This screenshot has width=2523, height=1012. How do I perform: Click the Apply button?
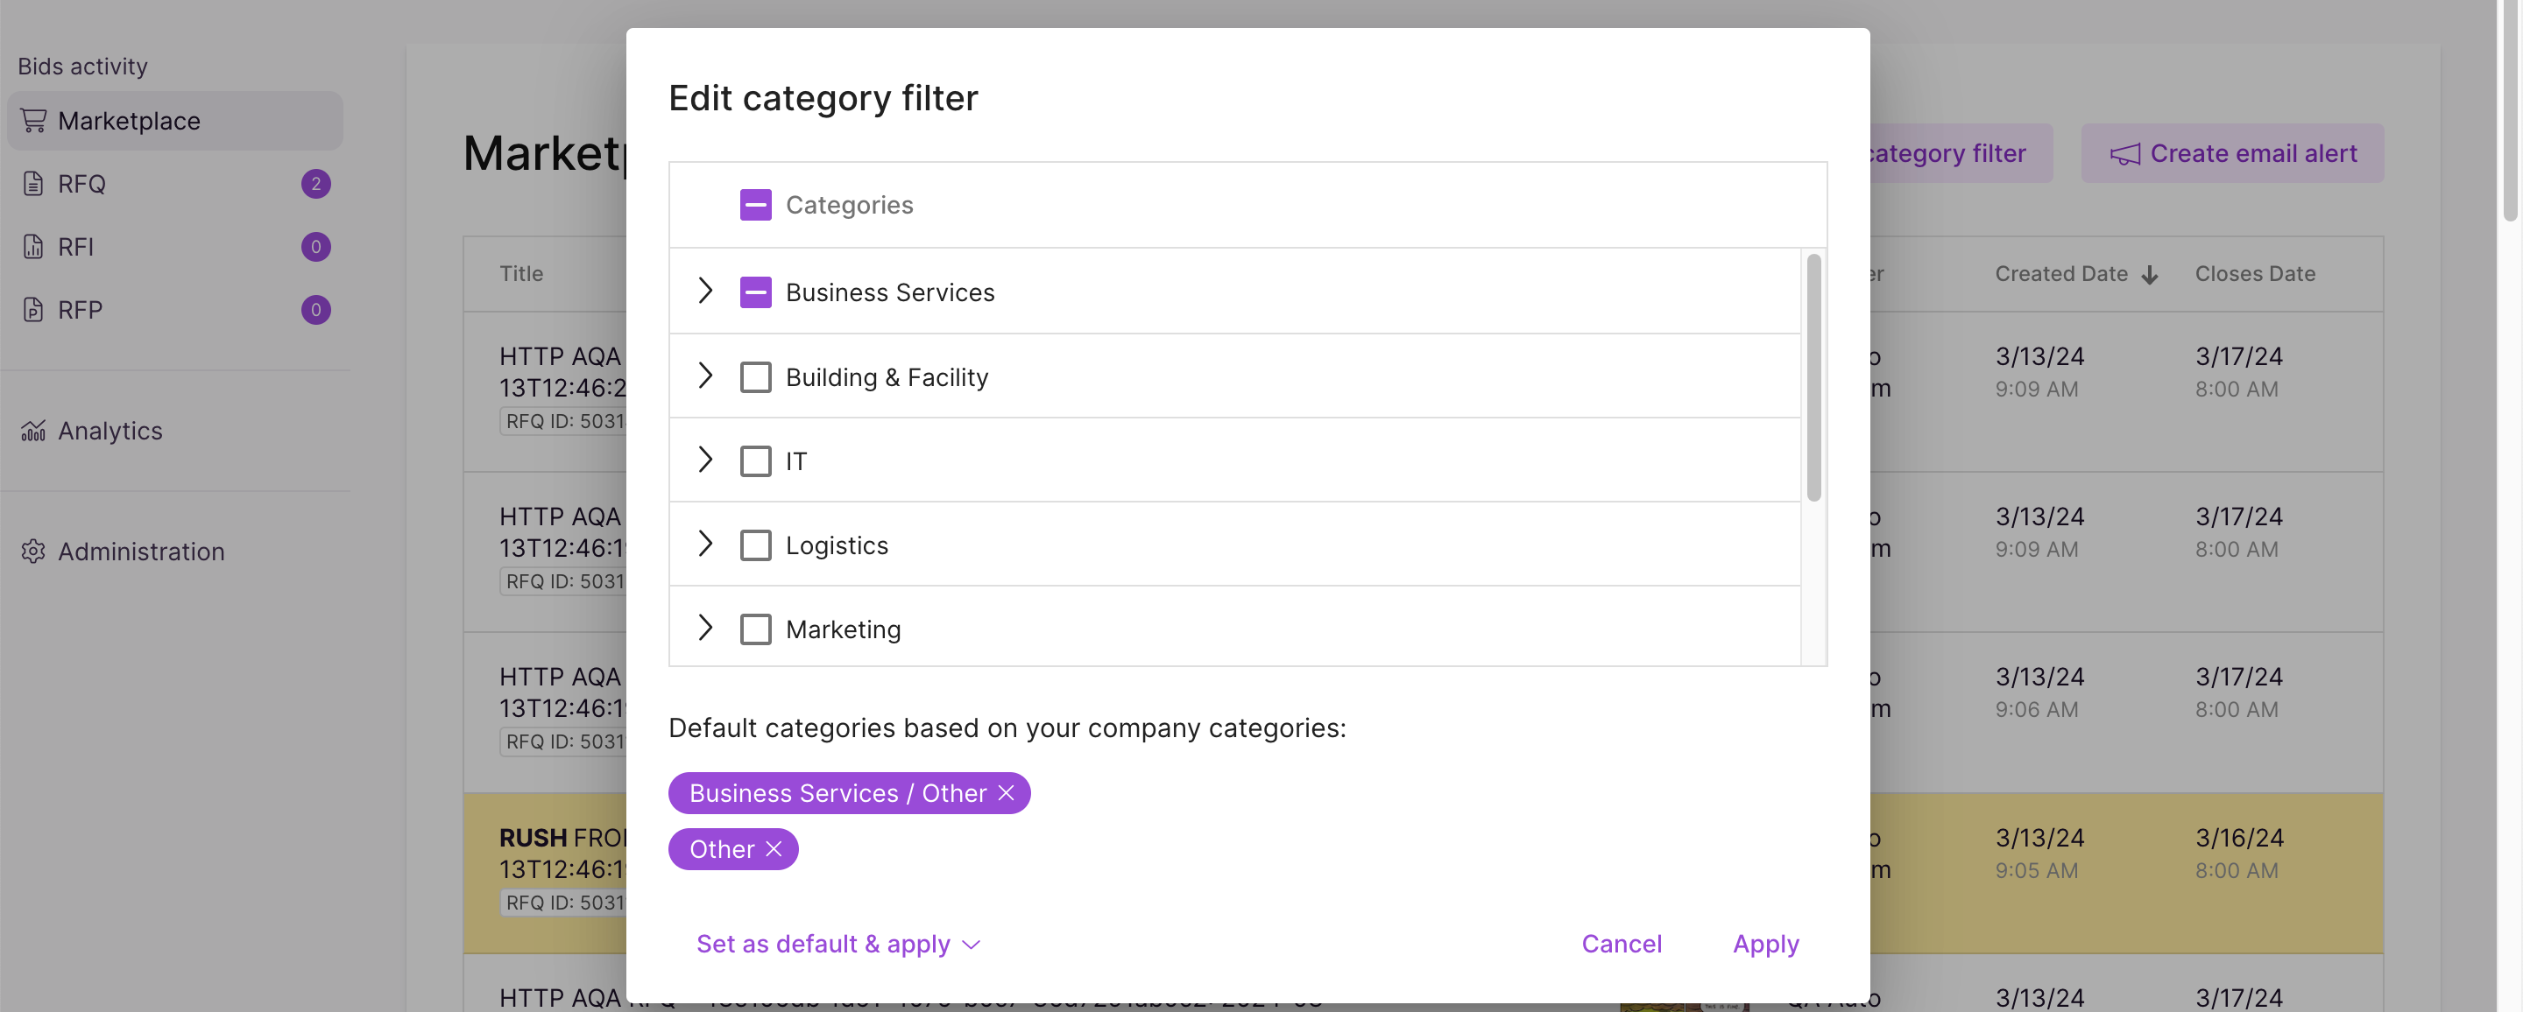pos(1765,944)
